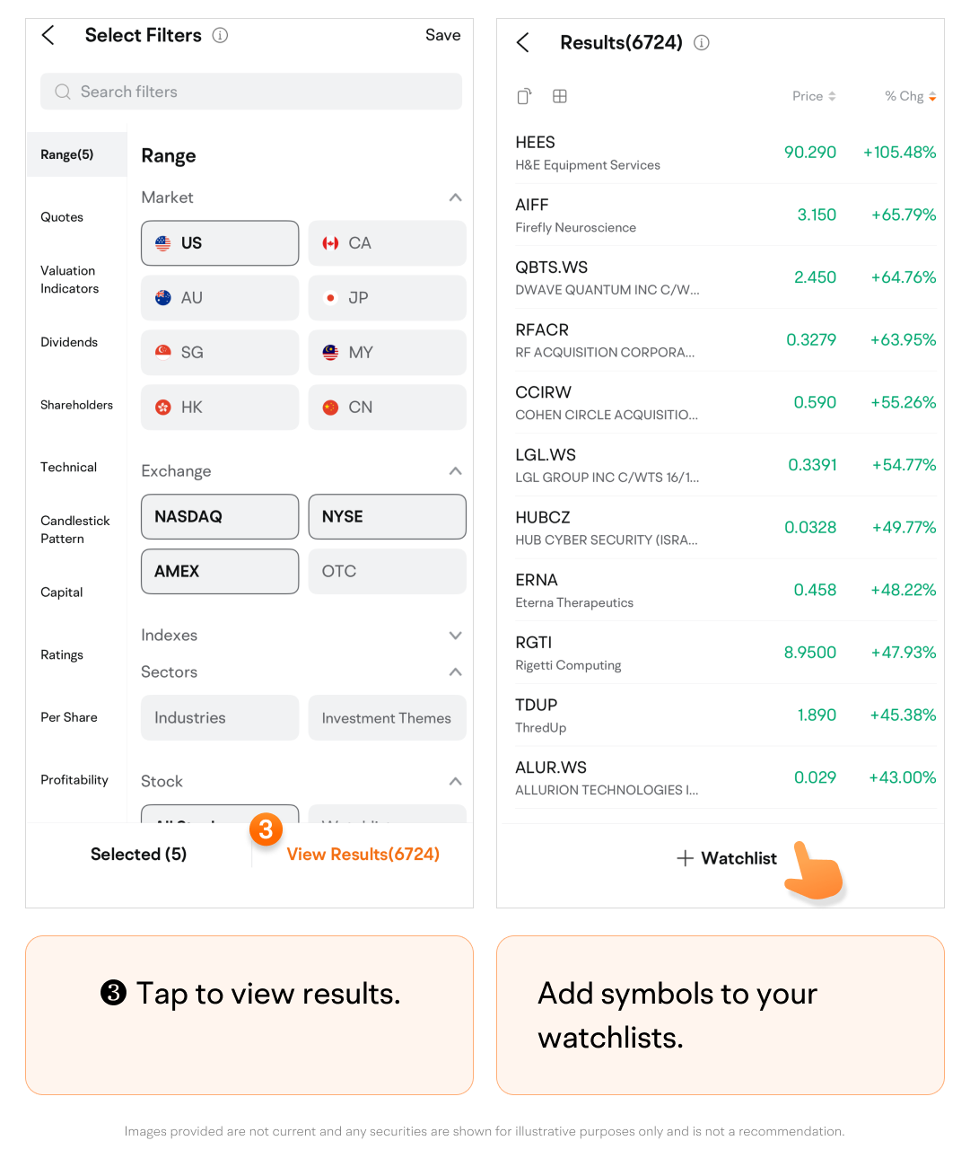Enable the HK market filter
The width and height of the screenshot is (970, 1158).
click(220, 408)
